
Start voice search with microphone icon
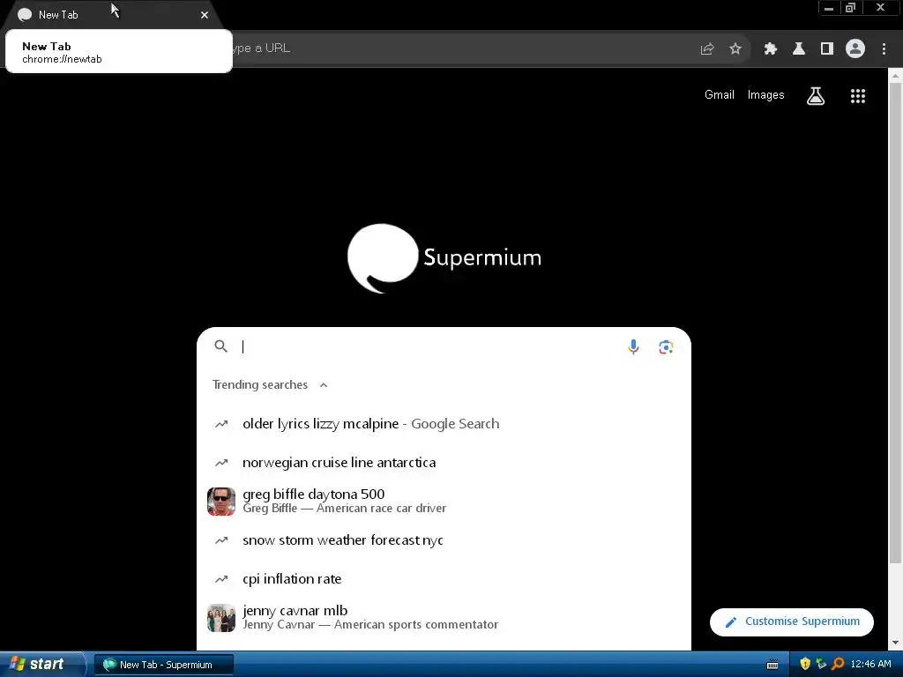pos(633,346)
